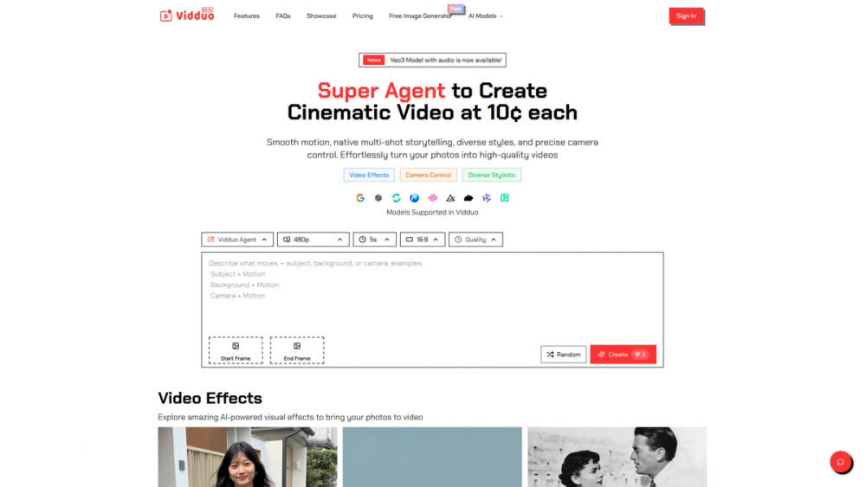866x487 pixels.
Task: Click the purple star-shaped model icon
Action: [x=487, y=198]
